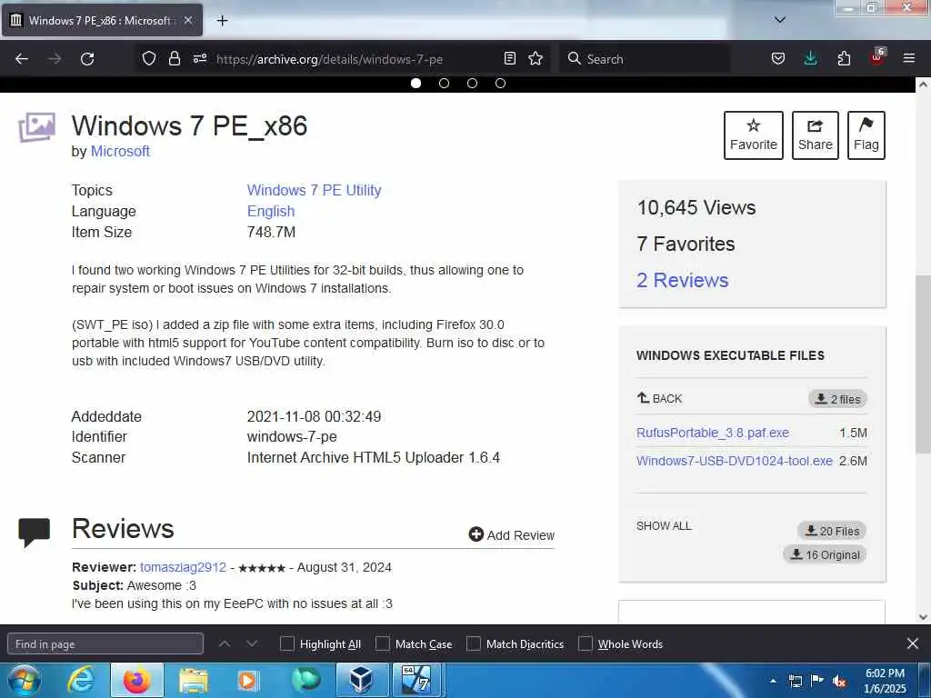
Task: Click the media item image icon beside title
Action: (36, 127)
